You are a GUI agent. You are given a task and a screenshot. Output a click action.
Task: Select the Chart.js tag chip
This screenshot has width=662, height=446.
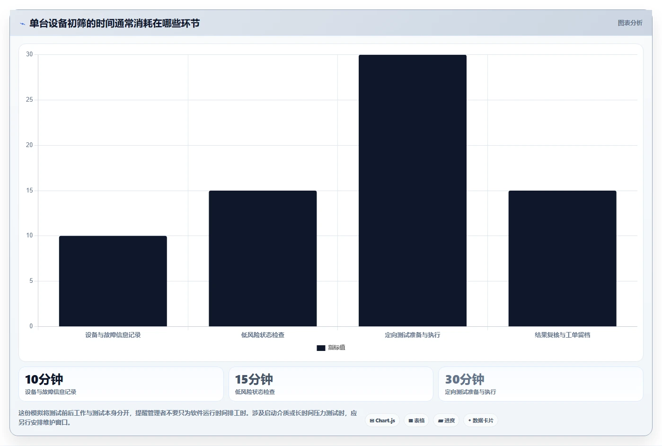[382, 420]
